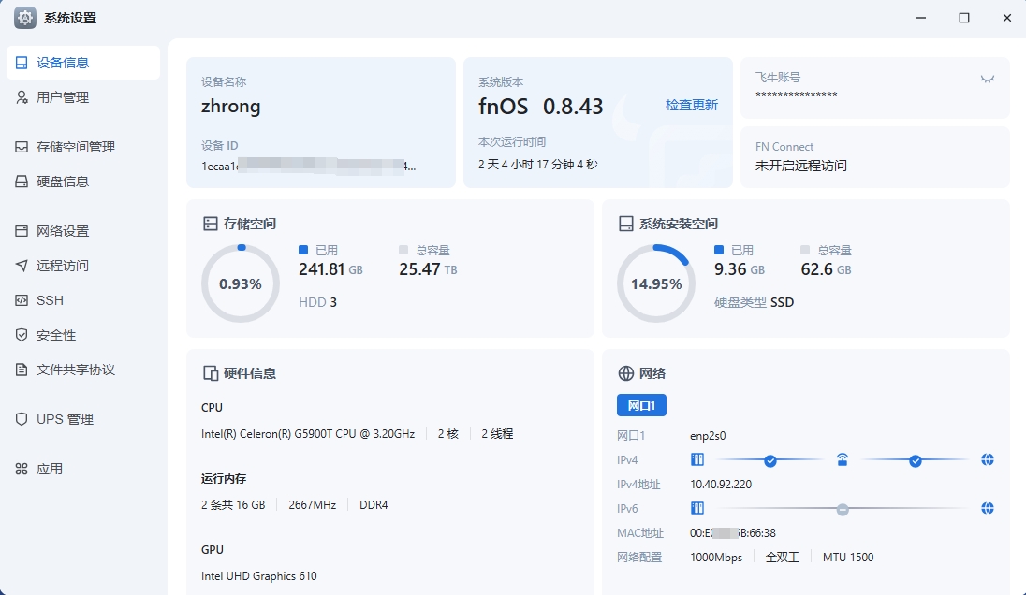
Task: Click the grey IPv6 disconnected status node
Action: 843,509
